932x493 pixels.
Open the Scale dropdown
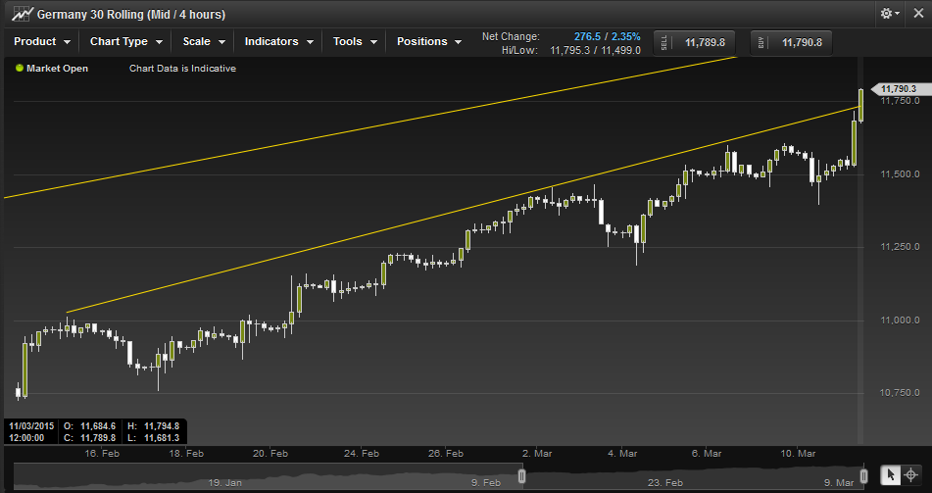204,41
